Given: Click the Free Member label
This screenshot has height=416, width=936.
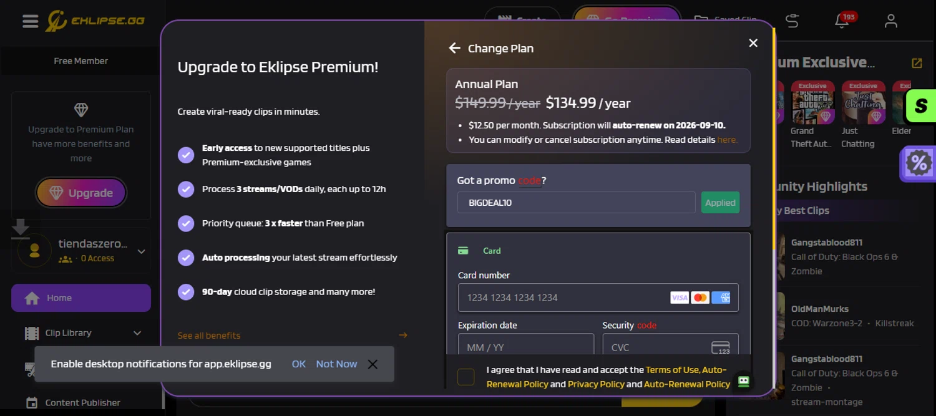Looking at the screenshot, I should (81, 61).
